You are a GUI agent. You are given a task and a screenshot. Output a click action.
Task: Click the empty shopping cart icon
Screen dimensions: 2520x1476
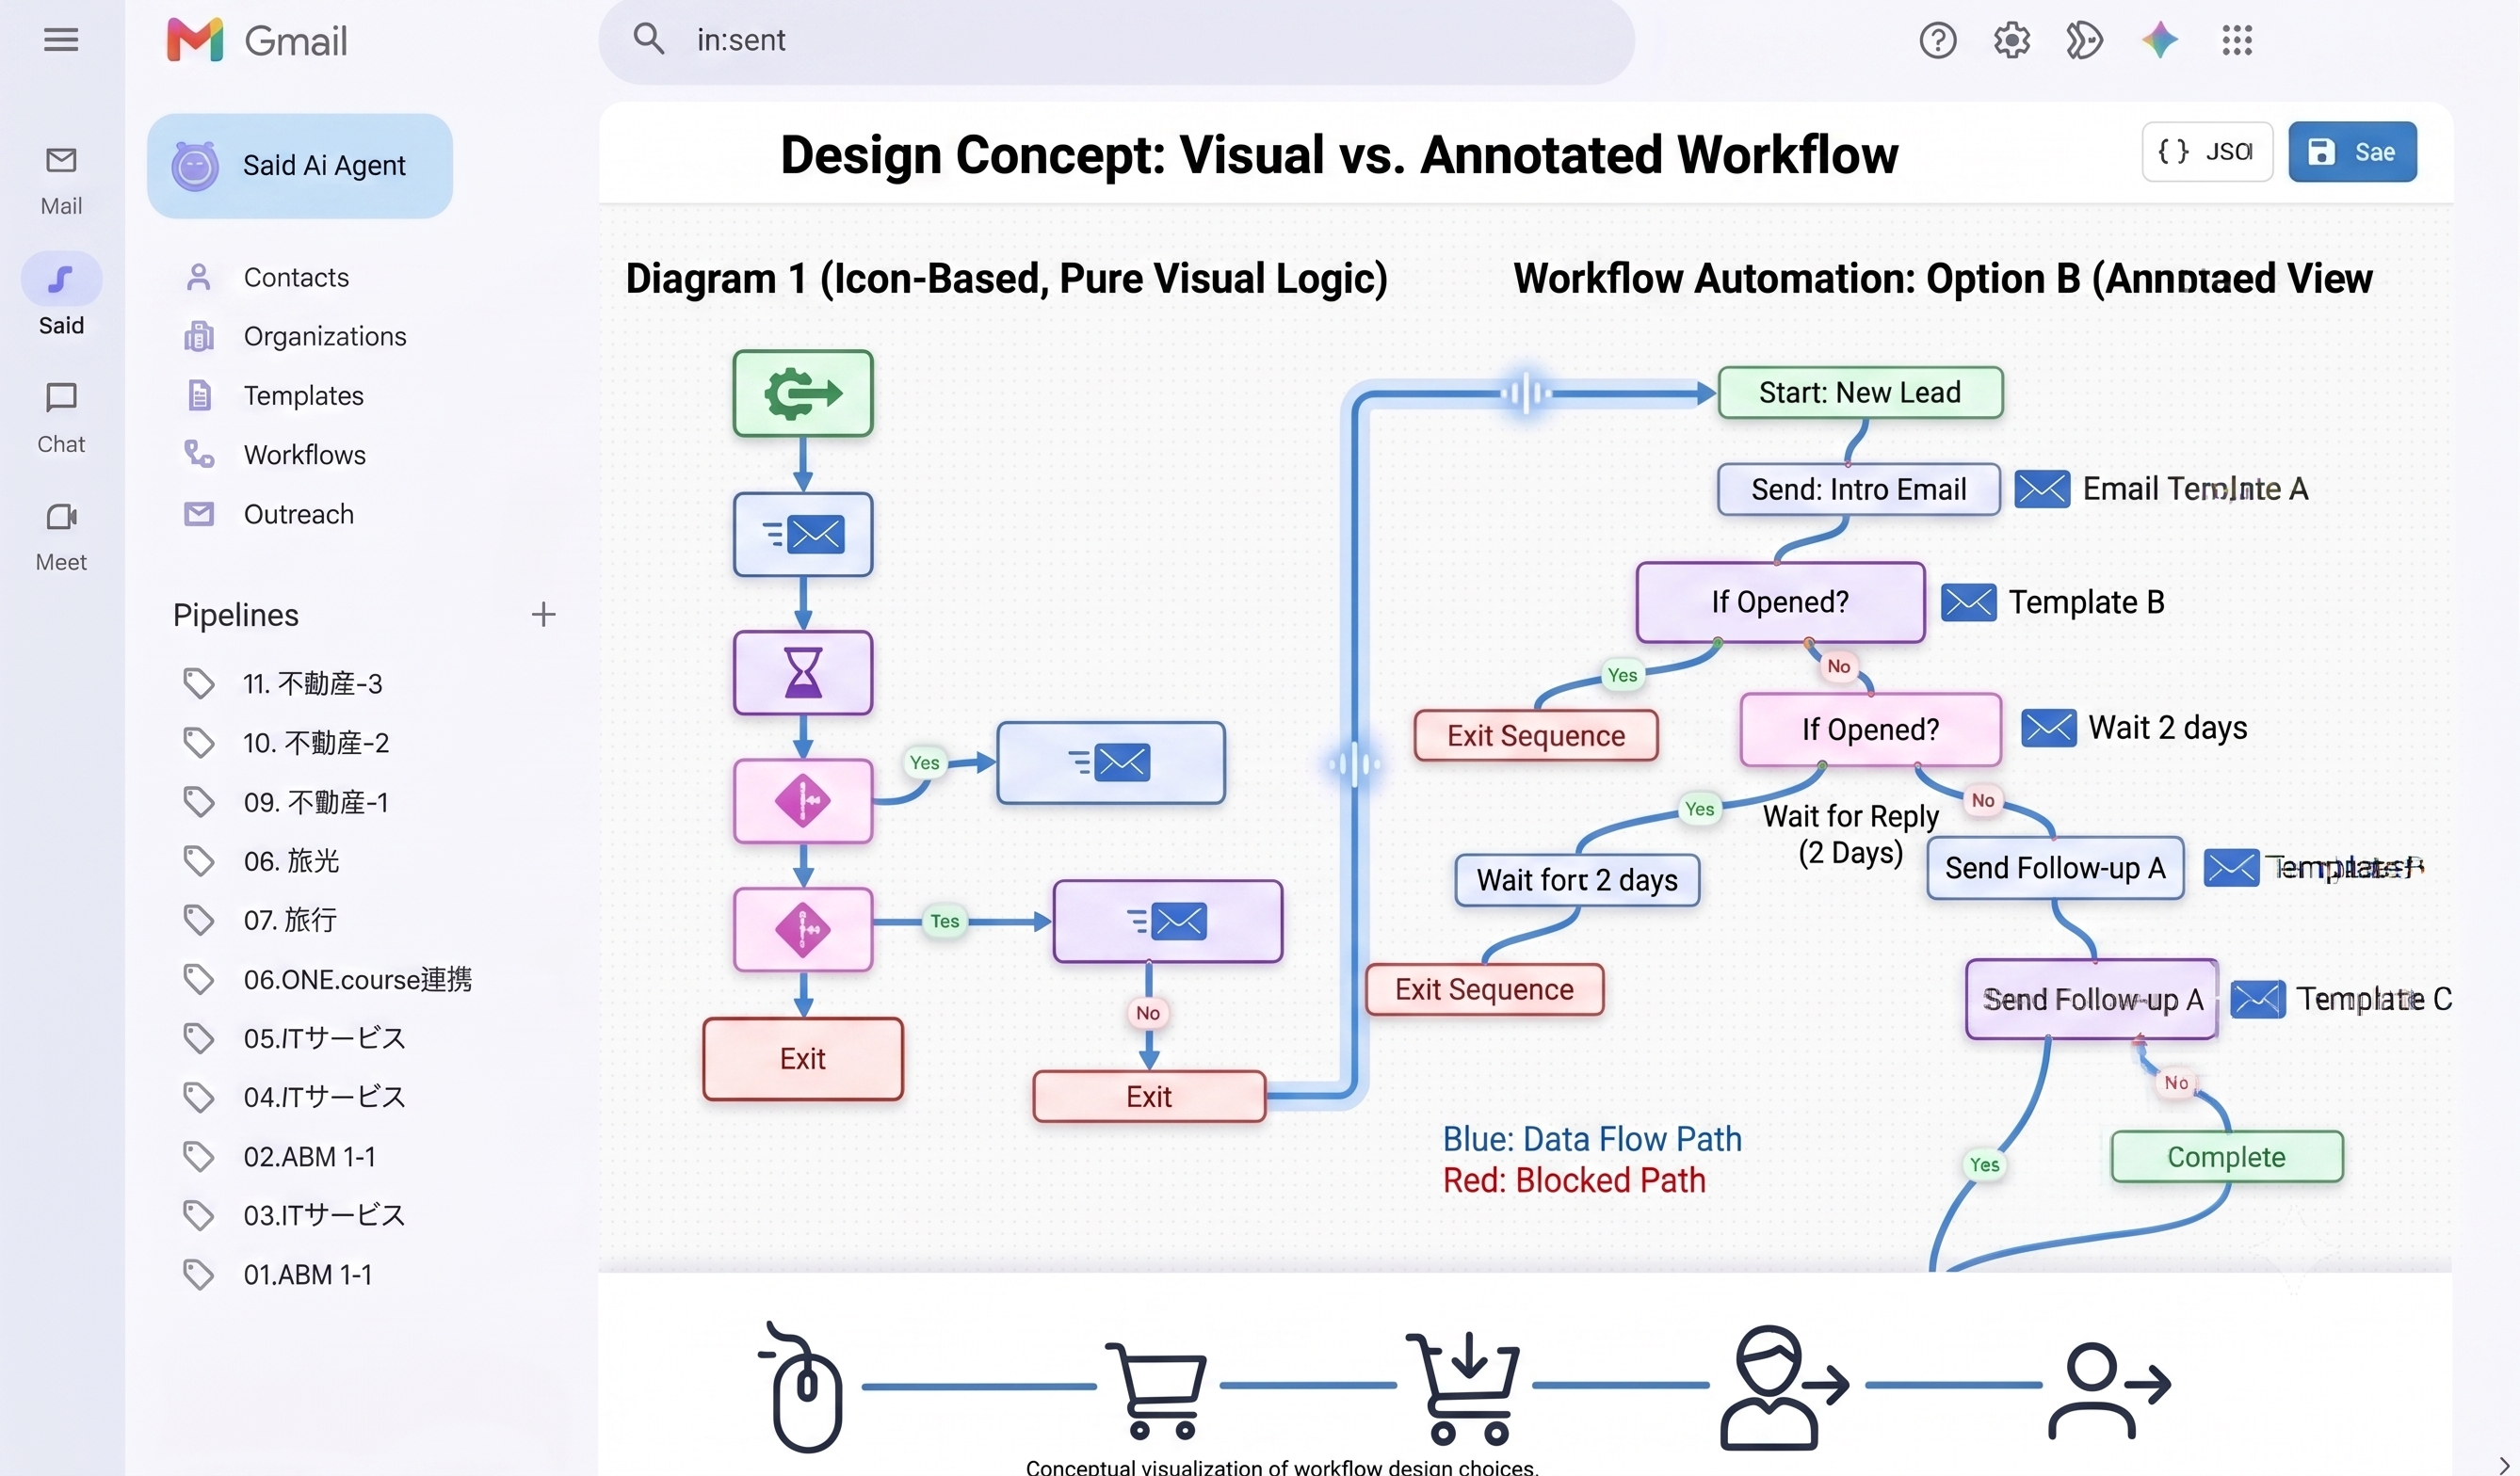(x=1156, y=1389)
